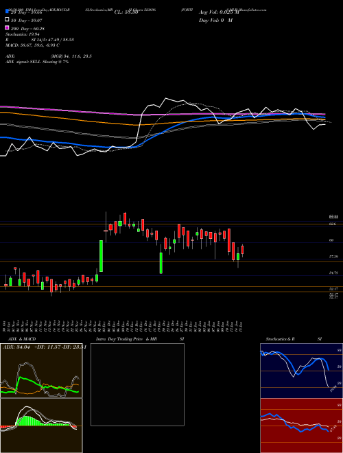343x453 pixels.
Task: Click the tall green candlestick near 03 Dec
Action: point(102,256)
